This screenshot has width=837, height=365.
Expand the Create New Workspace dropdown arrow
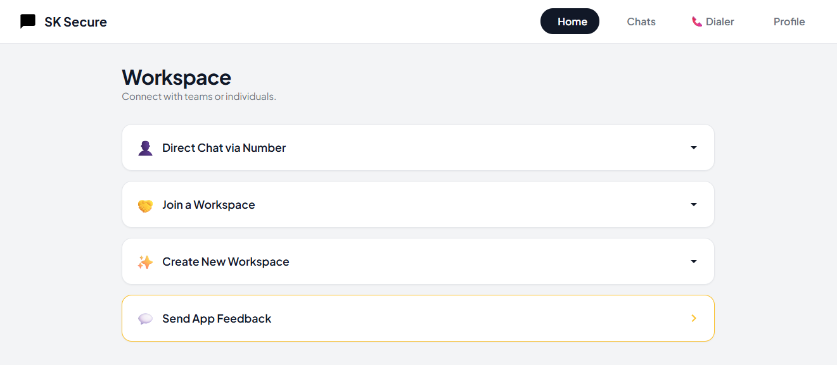[x=694, y=261]
